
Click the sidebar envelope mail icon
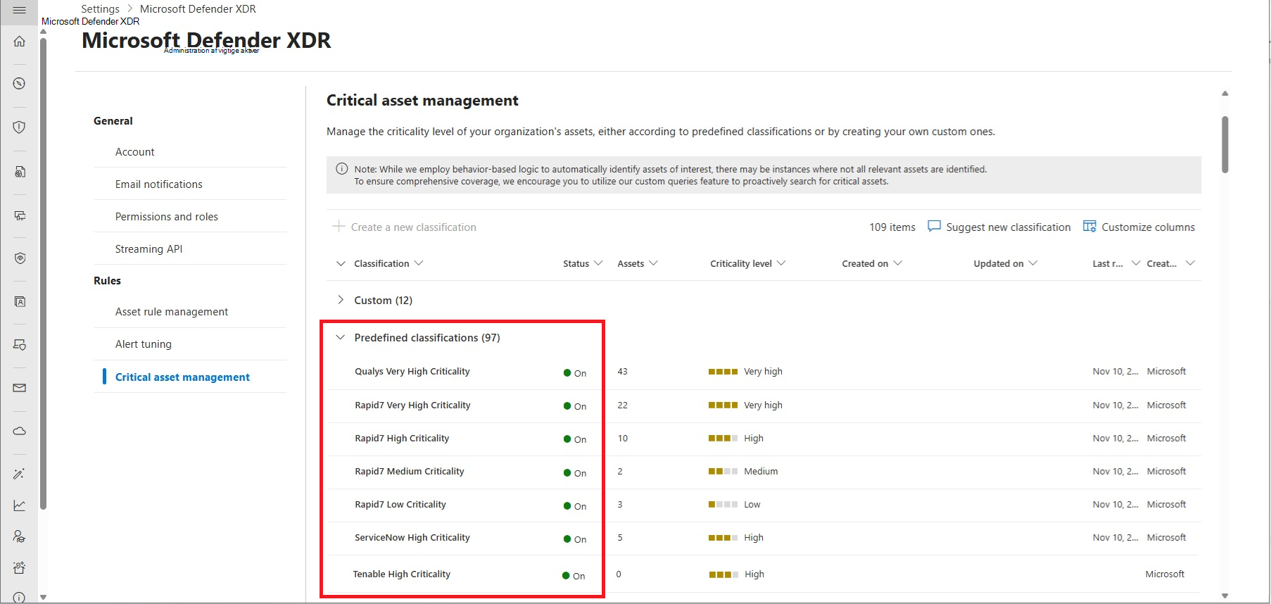pos(19,388)
